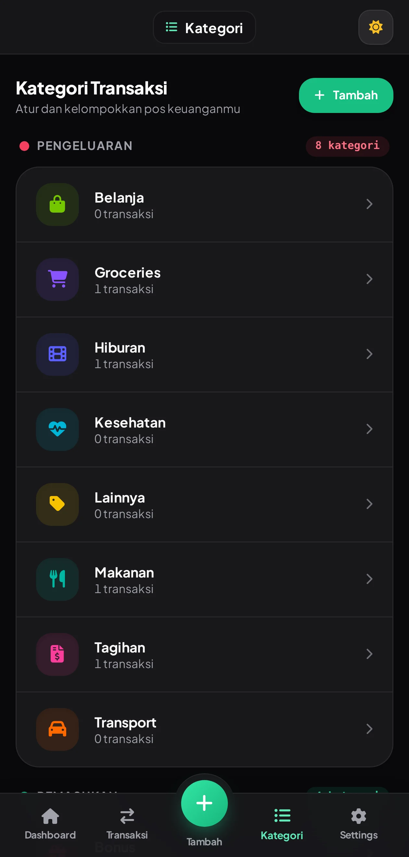
Task: Click the Kesehatan heartbeat icon
Action: tap(57, 429)
